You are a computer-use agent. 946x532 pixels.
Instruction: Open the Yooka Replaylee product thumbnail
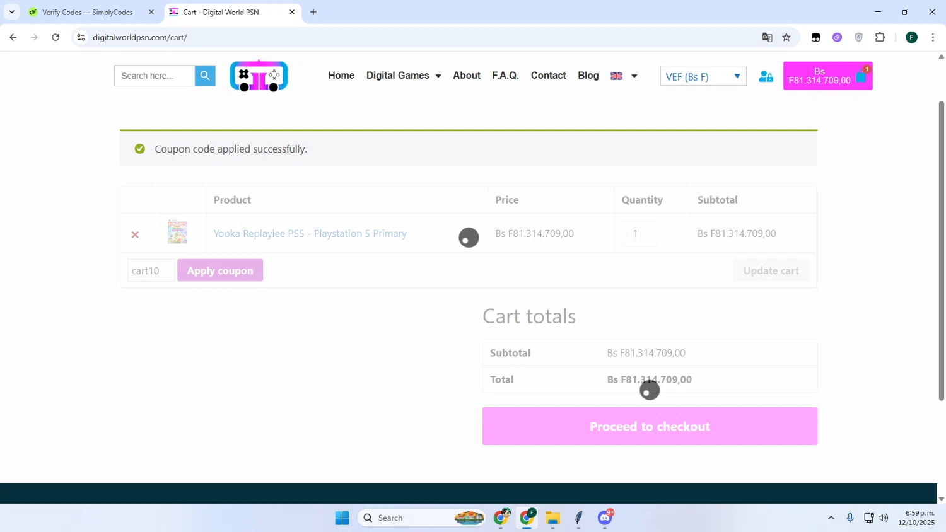(x=177, y=233)
